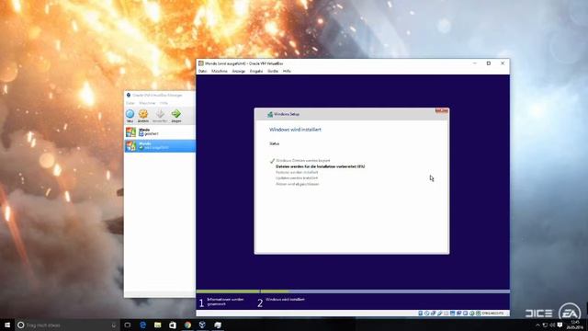Click the Windows setup installation progress bar
The image size is (588, 331).
pos(353,291)
